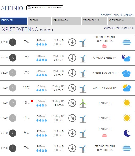Open the ΣΤΑΘΜΟΙ [1] tab
Viewport: 135px width, 156px height.
(94, 21)
